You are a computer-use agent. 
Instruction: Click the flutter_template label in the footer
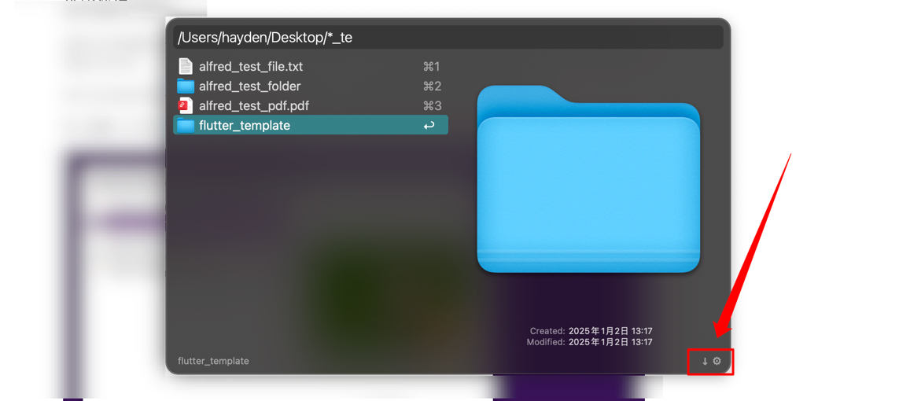(x=213, y=361)
